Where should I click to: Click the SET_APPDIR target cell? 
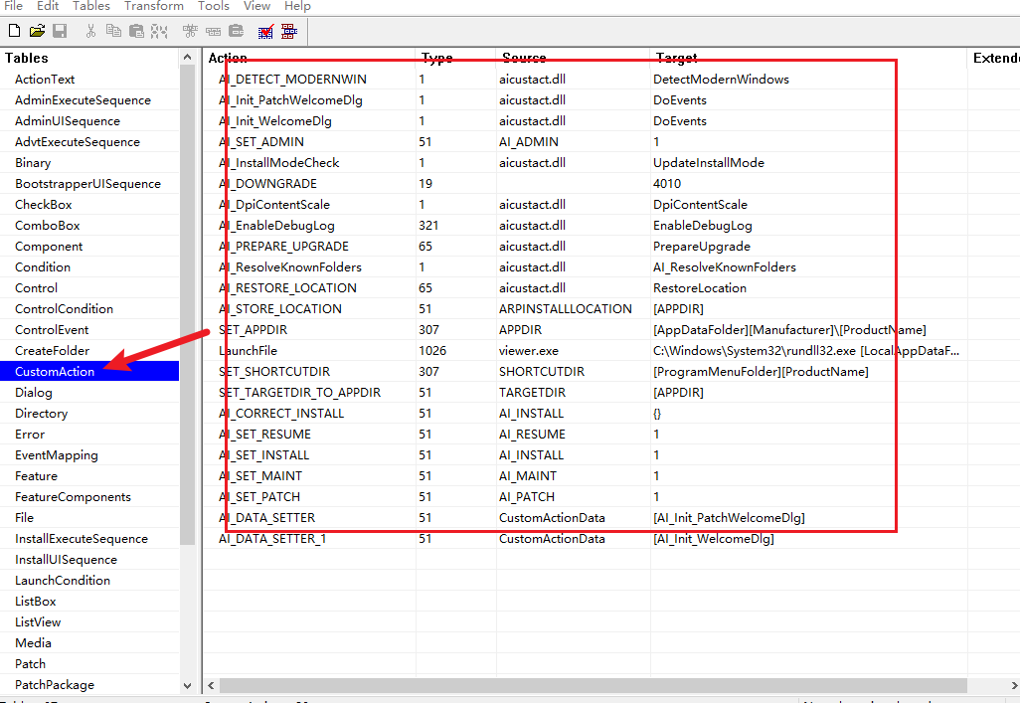coord(789,330)
